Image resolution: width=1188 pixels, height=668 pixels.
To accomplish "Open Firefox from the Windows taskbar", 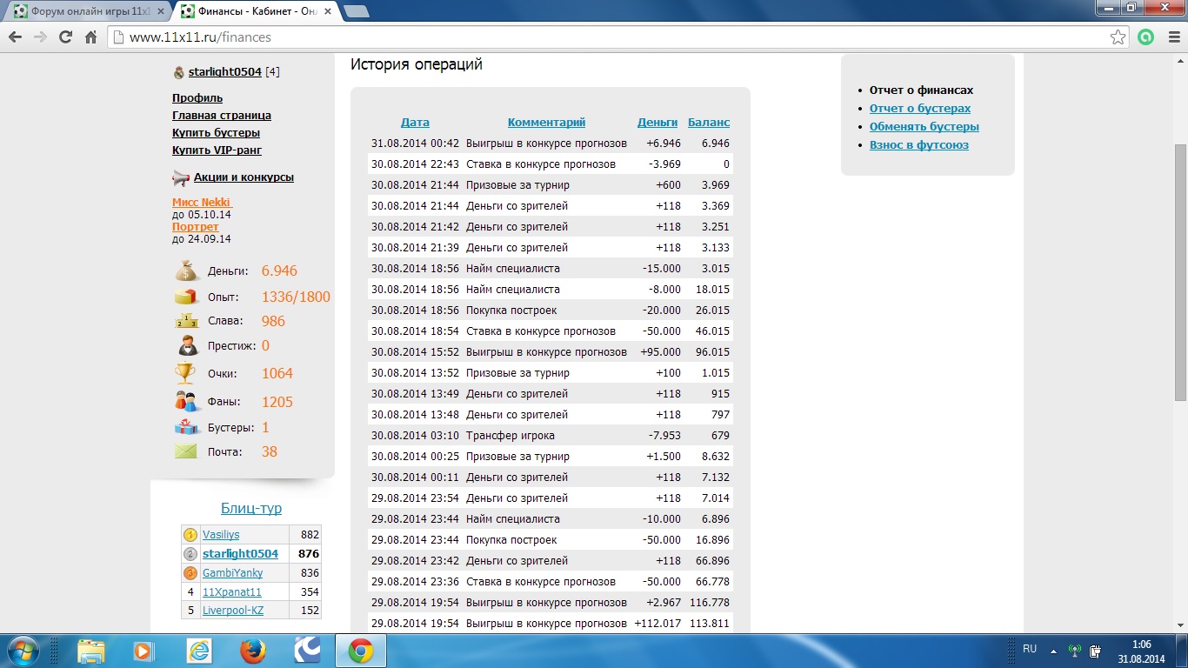I will 253,651.
